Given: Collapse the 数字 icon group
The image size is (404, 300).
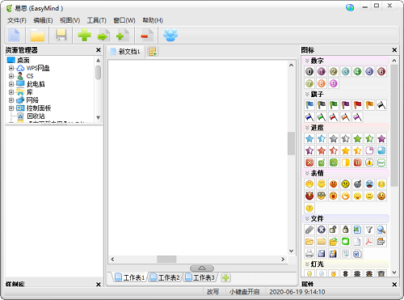Looking at the screenshot, I should (x=307, y=61).
